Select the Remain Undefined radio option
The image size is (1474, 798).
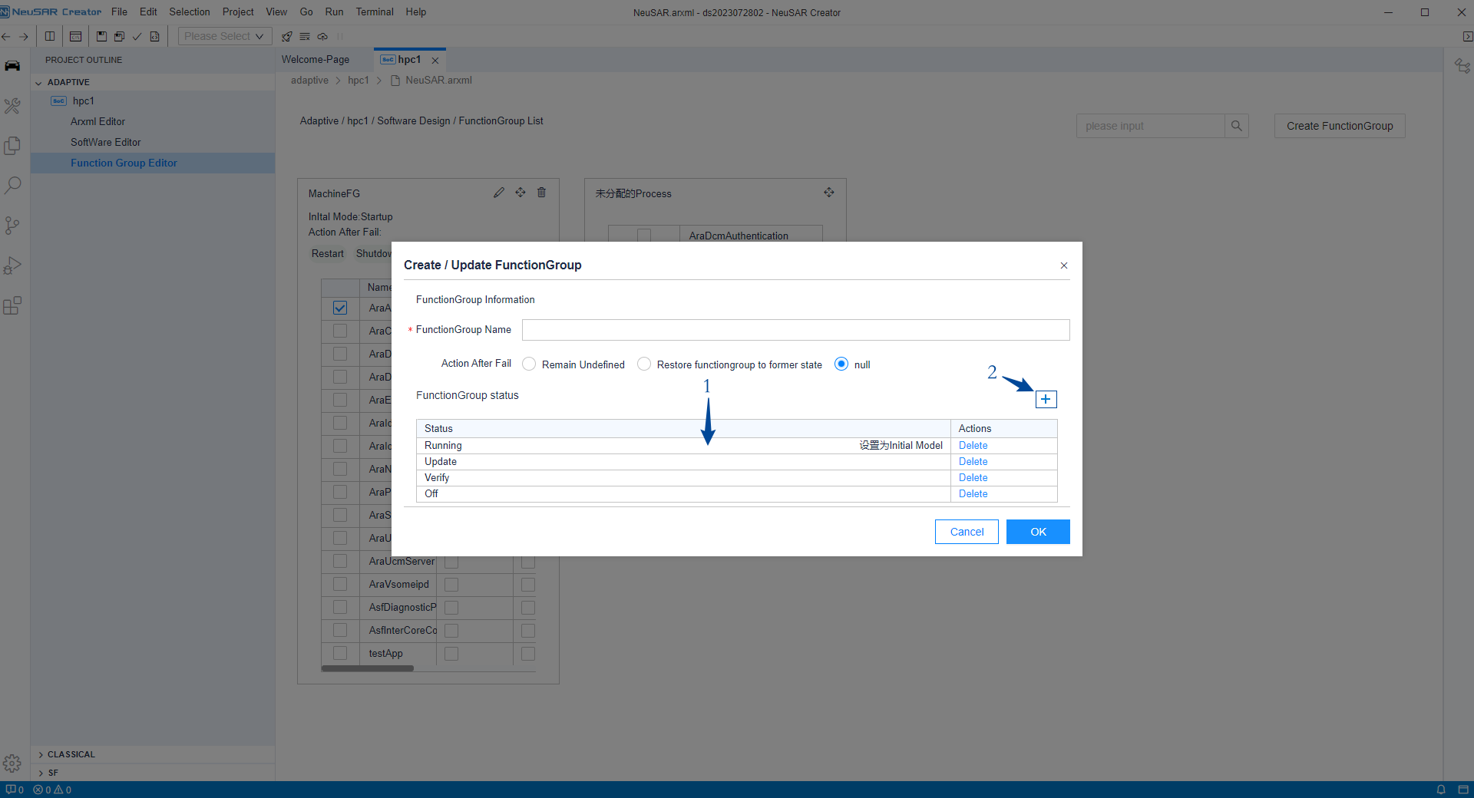[529, 364]
